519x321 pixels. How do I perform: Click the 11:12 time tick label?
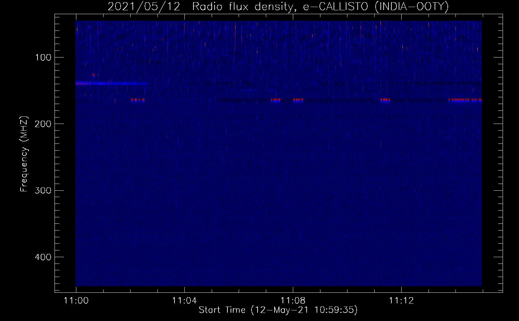pyautogui.click(x=401, y=301)
